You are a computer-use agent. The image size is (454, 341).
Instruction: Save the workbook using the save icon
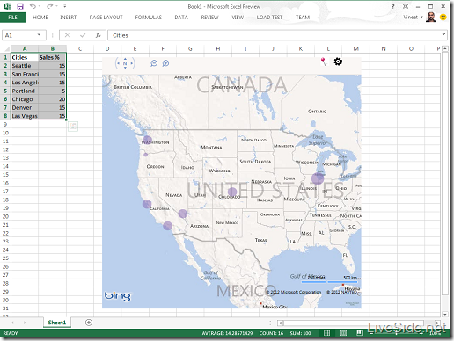tap(20, 6)
